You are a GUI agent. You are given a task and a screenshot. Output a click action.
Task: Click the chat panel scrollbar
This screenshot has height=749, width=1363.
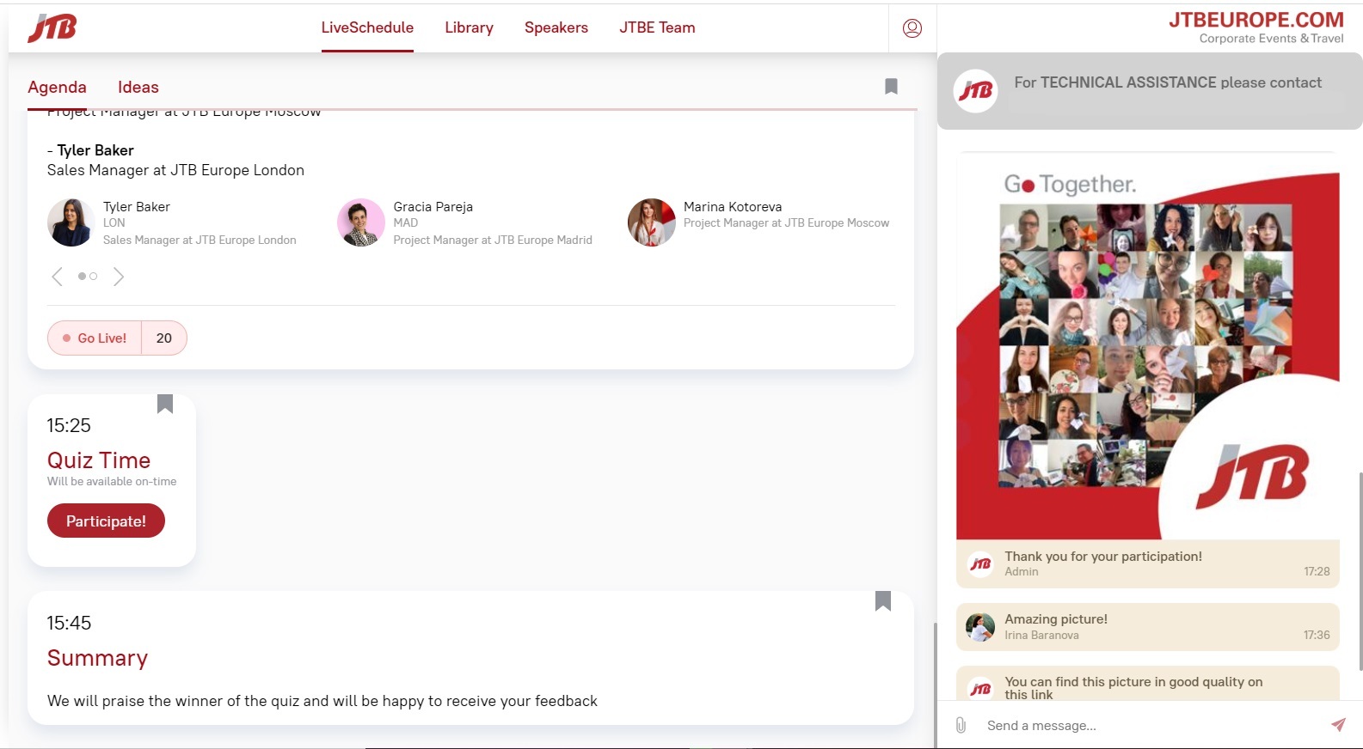click(x=1360, y=571)
